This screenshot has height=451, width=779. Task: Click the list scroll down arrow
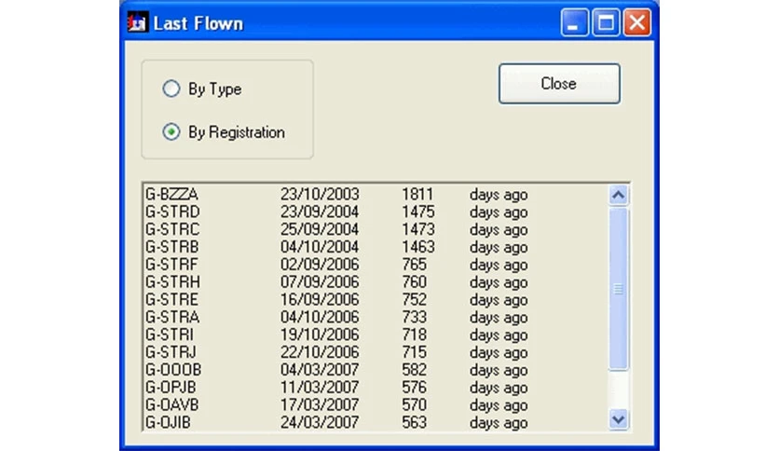click(618, 419)
